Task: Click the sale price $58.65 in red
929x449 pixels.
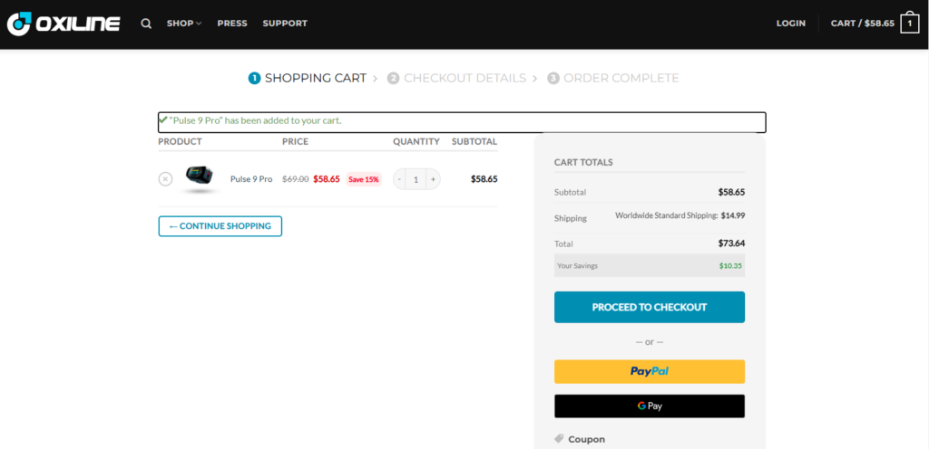Action: pyautogui.click(x=327, y=179)
